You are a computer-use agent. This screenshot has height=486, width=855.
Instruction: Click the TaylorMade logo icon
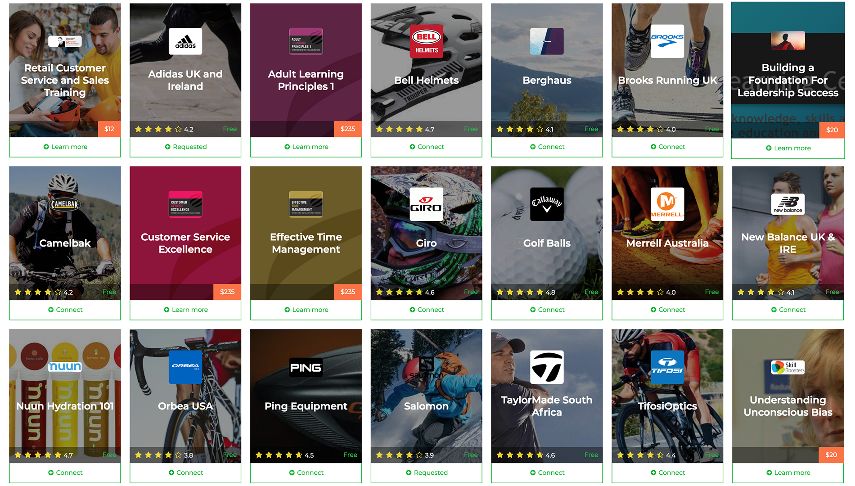coord(547,367)
